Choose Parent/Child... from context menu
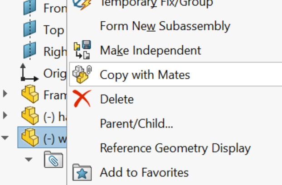Screen dimensions: 282x185 [136, 123]
